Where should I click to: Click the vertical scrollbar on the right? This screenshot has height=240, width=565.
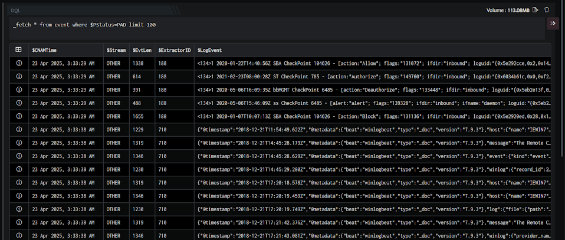(x=563, y=79)
